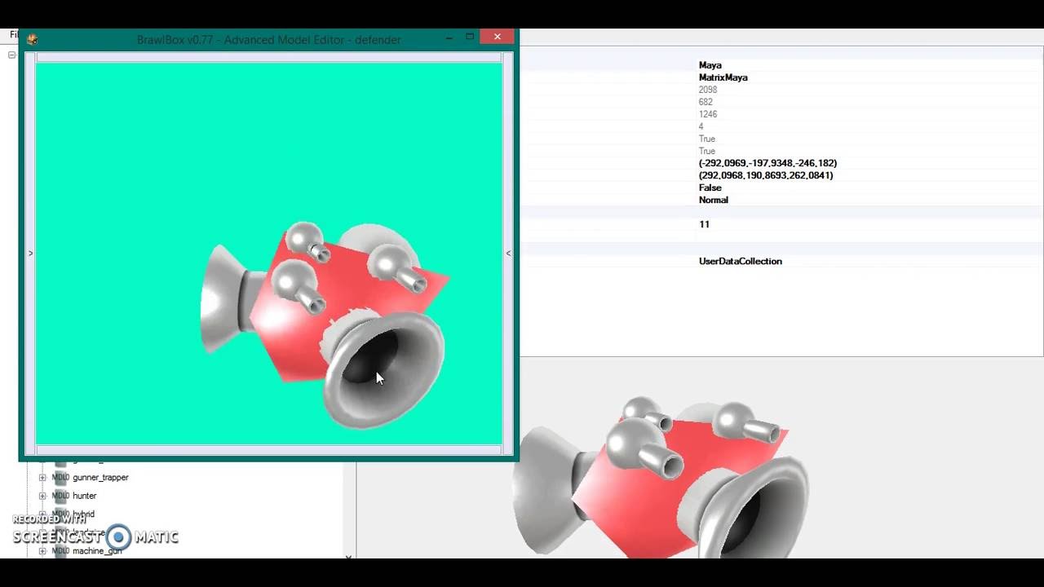Click the defender model in the turquoise viewport
Viewport: 1044px width, 587px height.
(x=325, y=324)
